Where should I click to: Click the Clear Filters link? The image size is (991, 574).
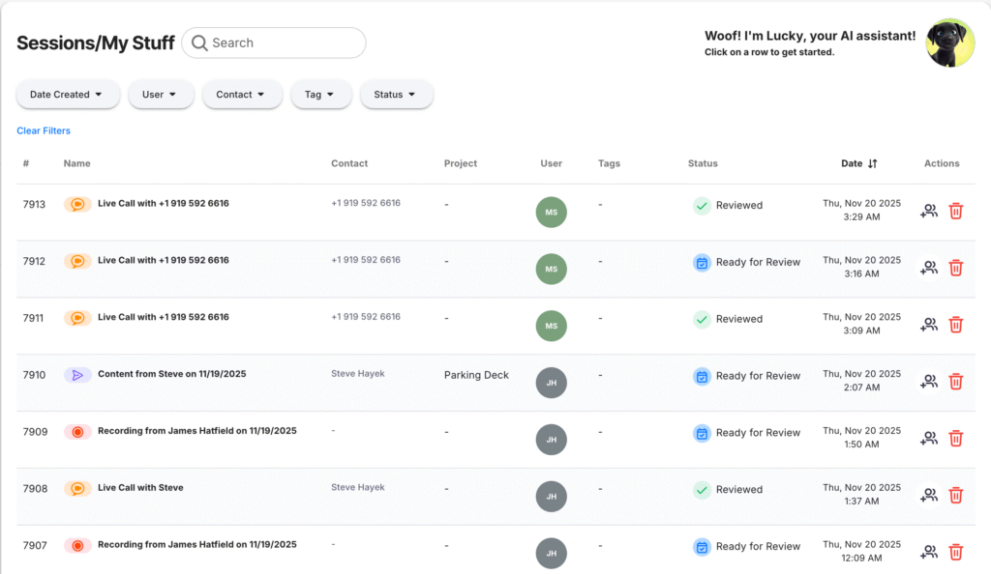(44, 130)
